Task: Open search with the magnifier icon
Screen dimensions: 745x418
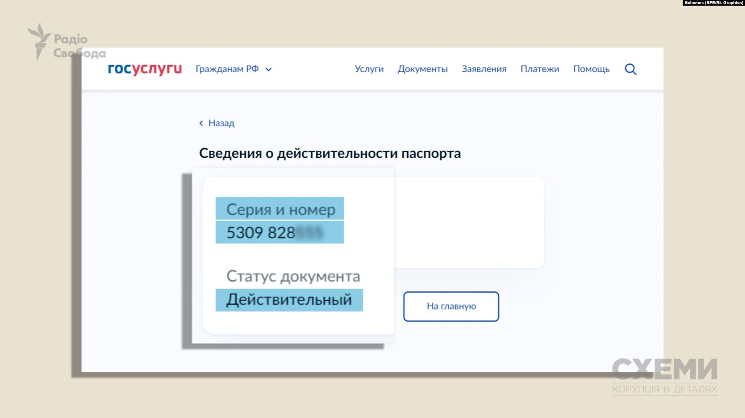Action: click(x=630, y=69)
